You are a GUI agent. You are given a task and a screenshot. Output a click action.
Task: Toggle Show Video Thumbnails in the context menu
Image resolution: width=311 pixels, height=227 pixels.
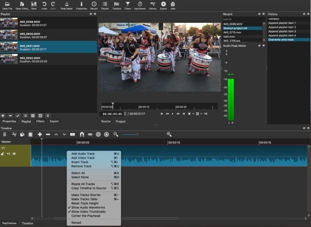(x=88, y=212)
